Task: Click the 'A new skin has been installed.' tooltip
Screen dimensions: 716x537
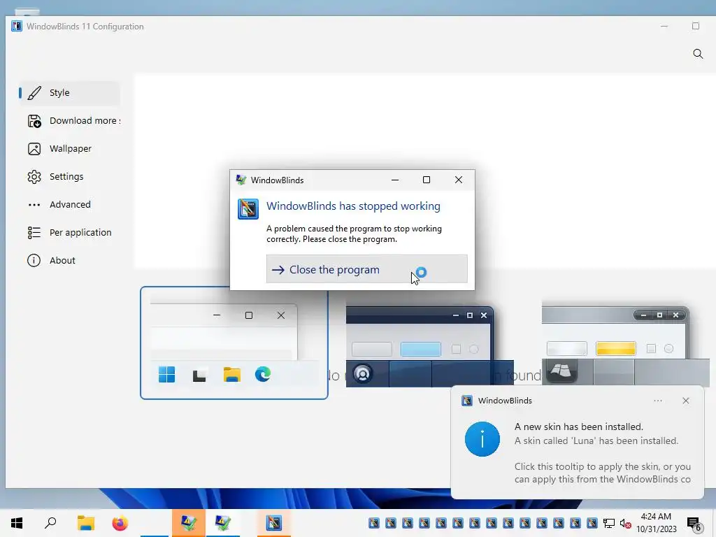Action: [x=578, y=427]
